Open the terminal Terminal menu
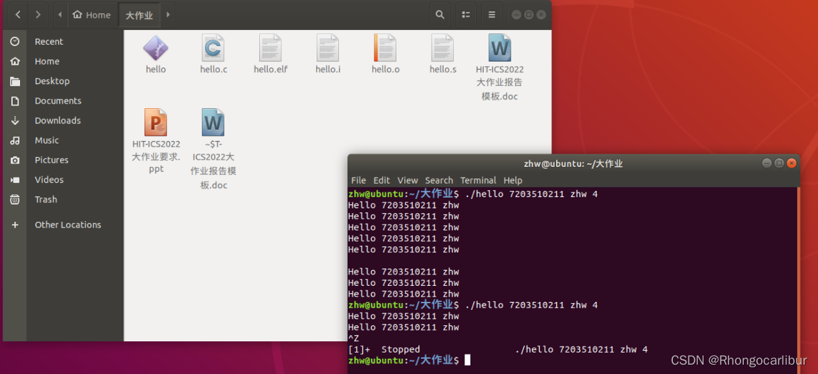This screenshot has width=818, height=374. (x=479, y=180)
